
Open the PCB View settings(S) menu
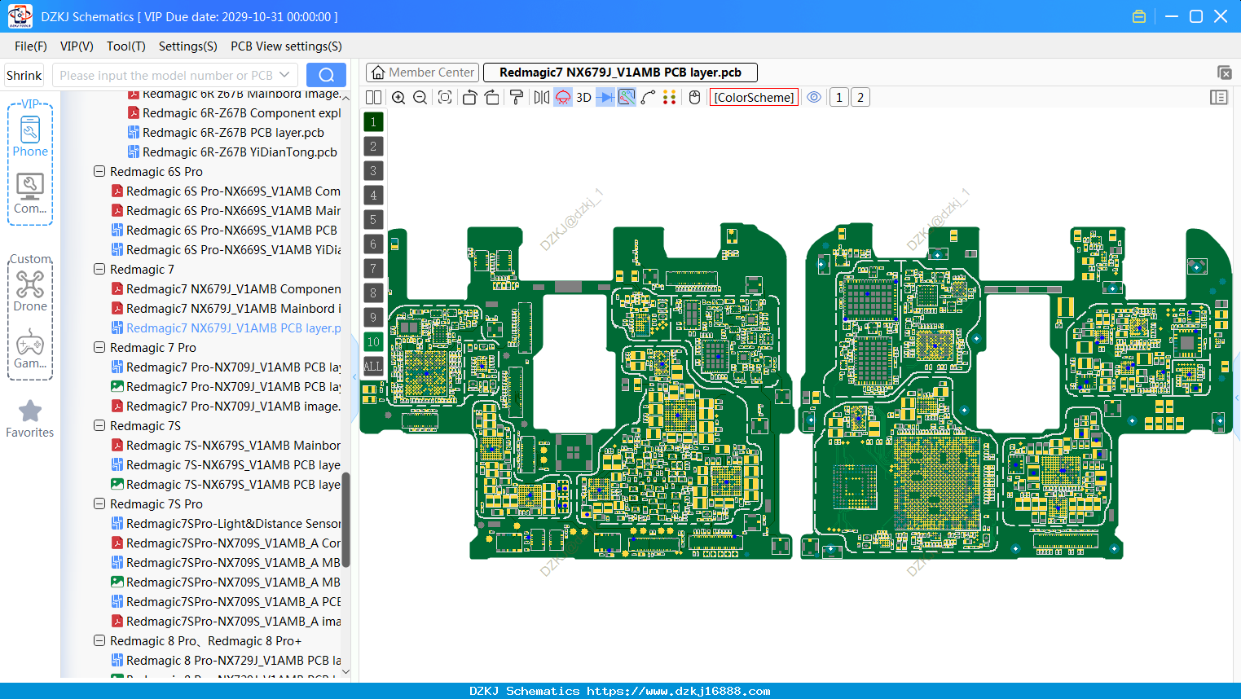coord(286,46)
